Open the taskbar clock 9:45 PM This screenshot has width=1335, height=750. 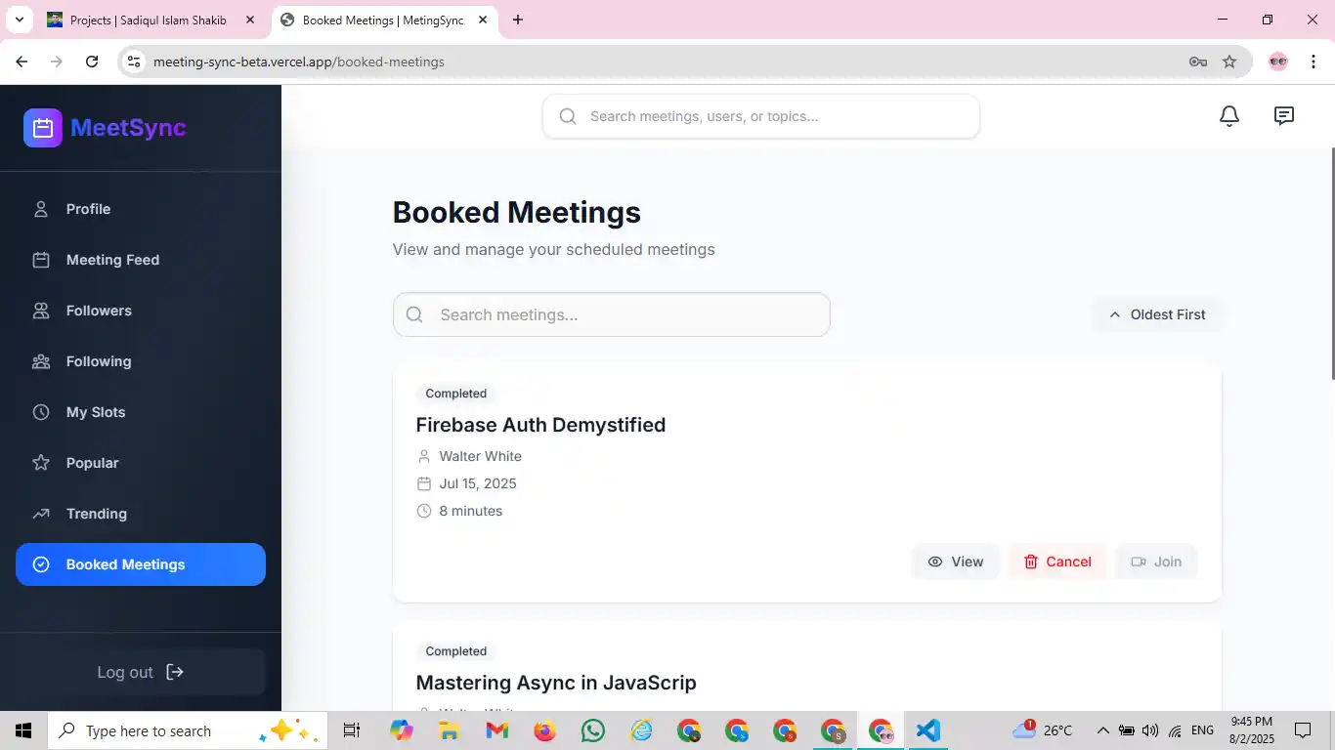coord(1251,730)
